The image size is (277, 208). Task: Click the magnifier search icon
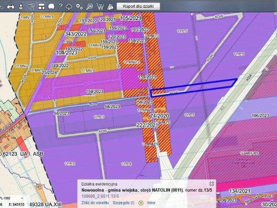coord(90,6)
